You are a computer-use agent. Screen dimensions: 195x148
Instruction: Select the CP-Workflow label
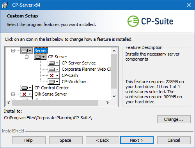coord(74,82)
